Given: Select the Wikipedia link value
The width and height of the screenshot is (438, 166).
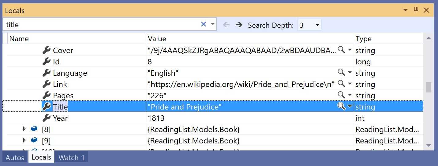Looking at the screenshot, I should tap(241, 84).
